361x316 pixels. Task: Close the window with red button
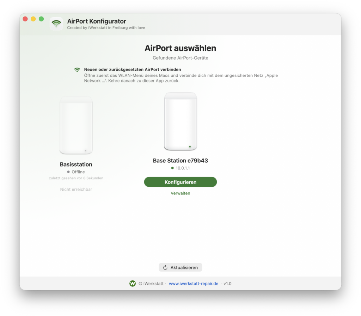[x=25, y=19]
